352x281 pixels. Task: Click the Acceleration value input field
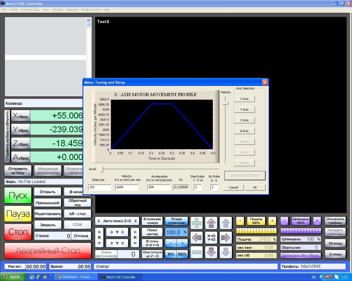[159, 187]
